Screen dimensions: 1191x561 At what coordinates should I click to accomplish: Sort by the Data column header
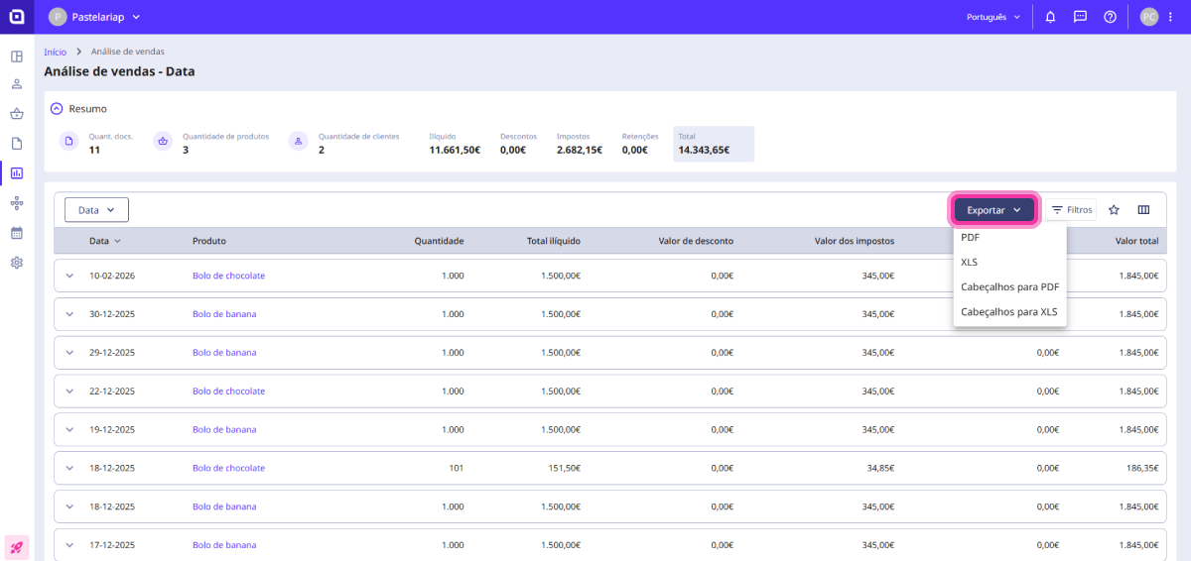pos(100,241)
